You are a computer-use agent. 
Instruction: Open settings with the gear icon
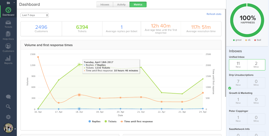click(x=8, y=117)
